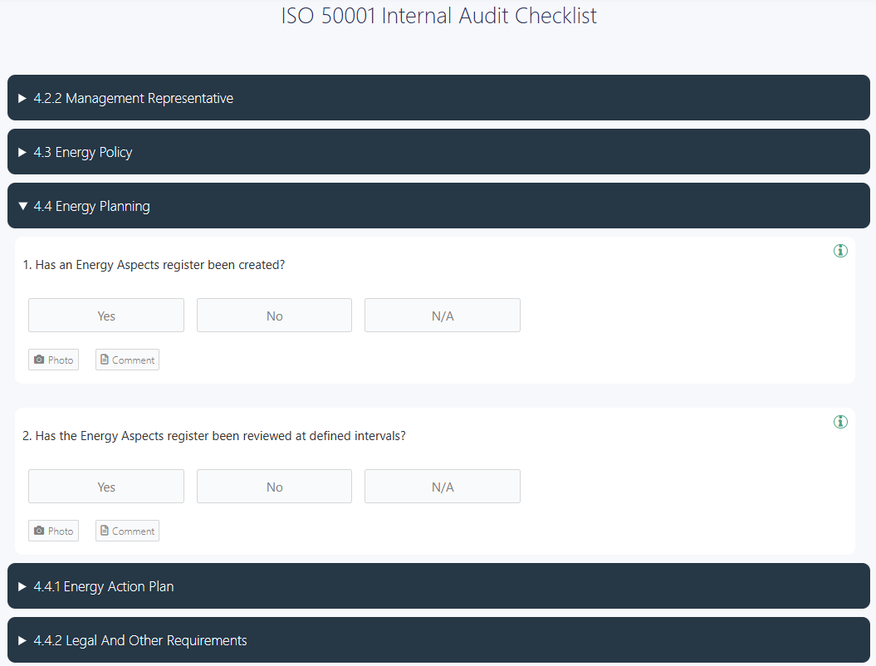Viewport: 876px width, 666px height.
Task: Expand 4.4.2 Legal And Other Requirements section
Action: 438,639
